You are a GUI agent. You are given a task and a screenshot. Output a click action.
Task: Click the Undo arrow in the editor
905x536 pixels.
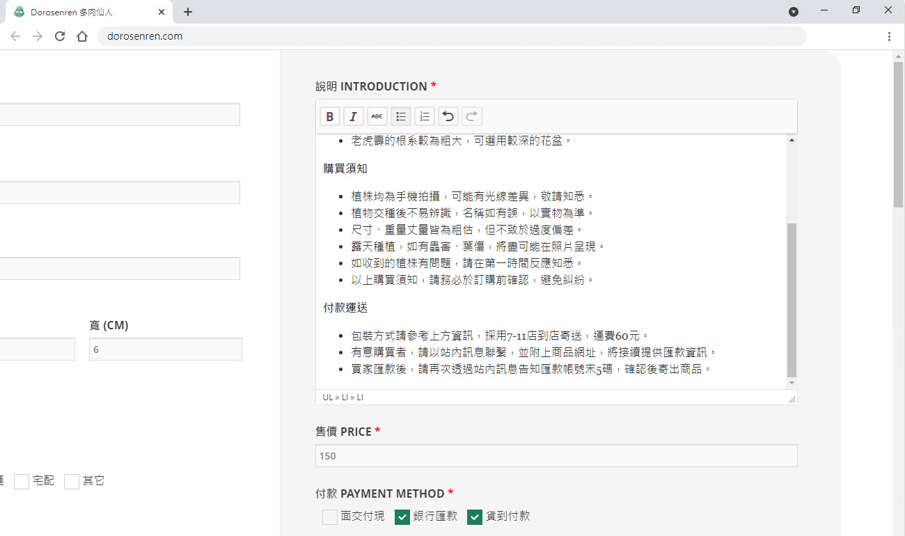click(x=448, y=116)
